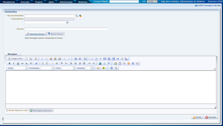Apply italic formatting in the editor
Screen dimensions: 223x126
(x=14, y=63)
